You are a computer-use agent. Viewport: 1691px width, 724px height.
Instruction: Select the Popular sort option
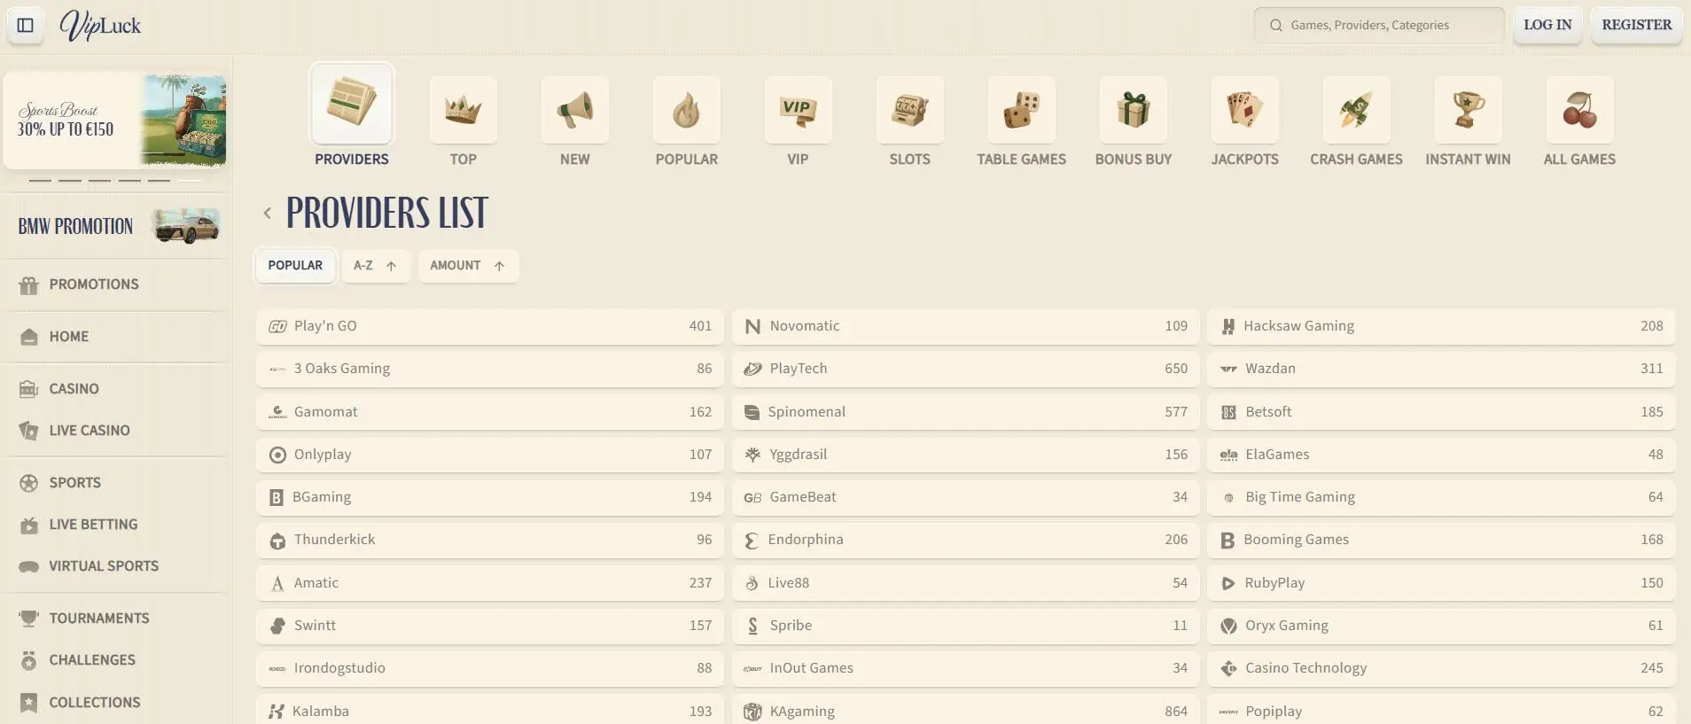[x=295, y=266]
